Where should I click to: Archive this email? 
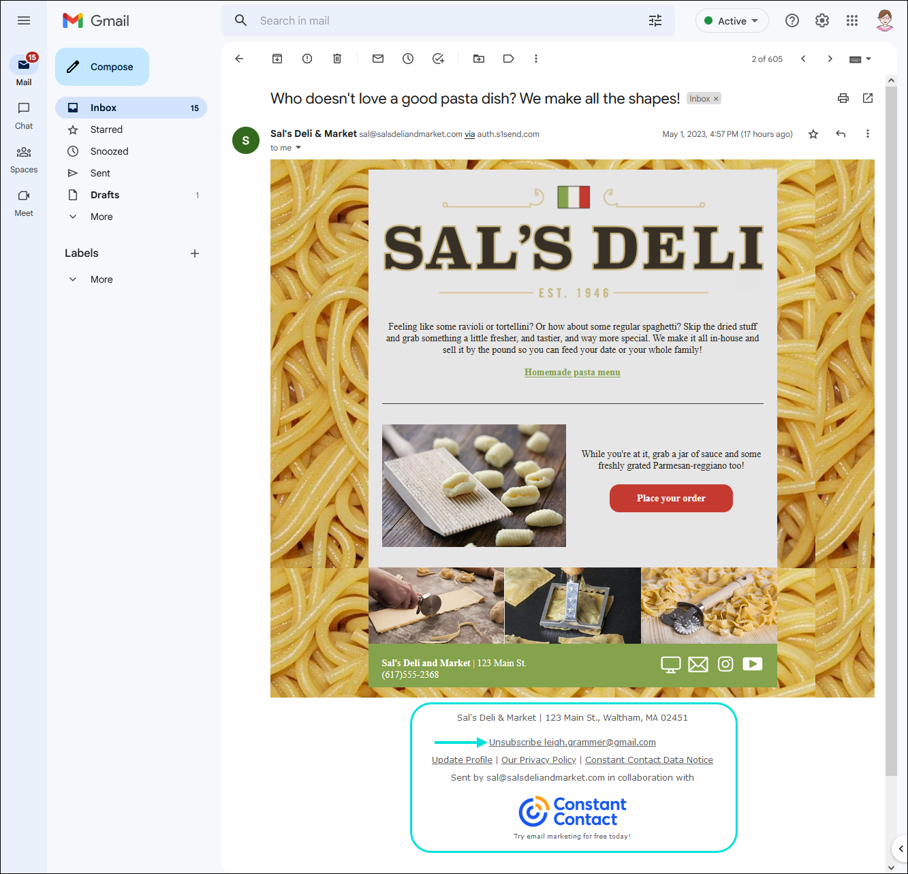click(277, 59)
